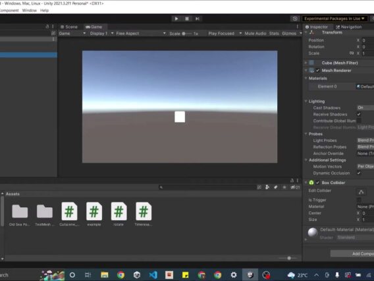Open the undo history icon
The image size is (374, 281).
[295, 18]
